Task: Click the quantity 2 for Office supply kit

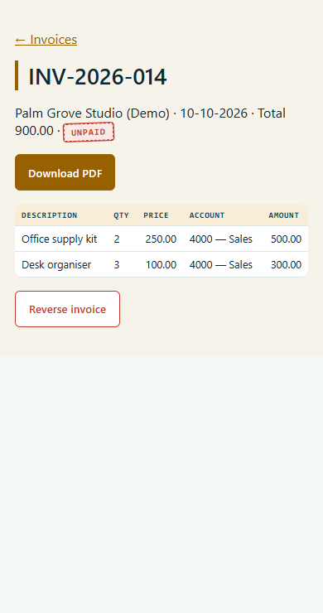Action: [x=117, y=239]
